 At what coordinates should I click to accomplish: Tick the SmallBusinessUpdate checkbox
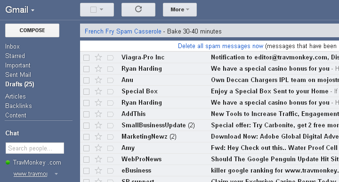pos(87,125)
